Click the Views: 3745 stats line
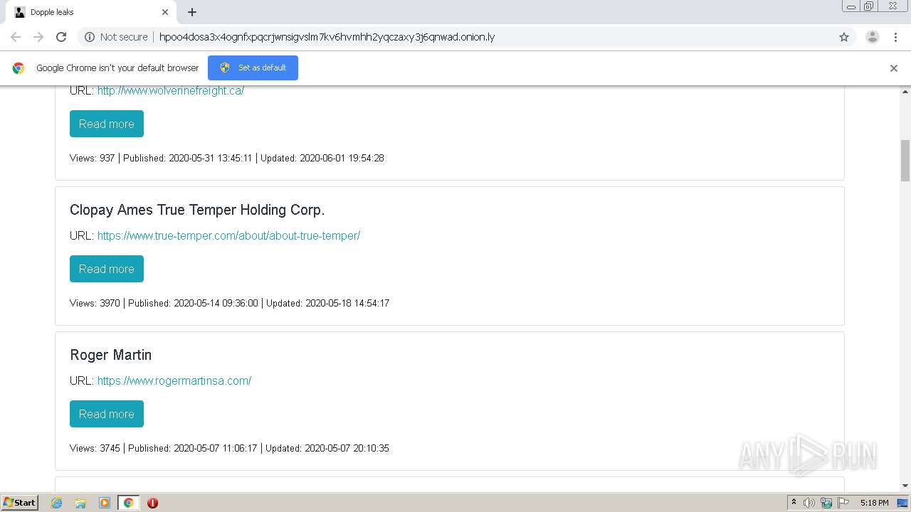The image size is (911, 512). tap(229, 448)
